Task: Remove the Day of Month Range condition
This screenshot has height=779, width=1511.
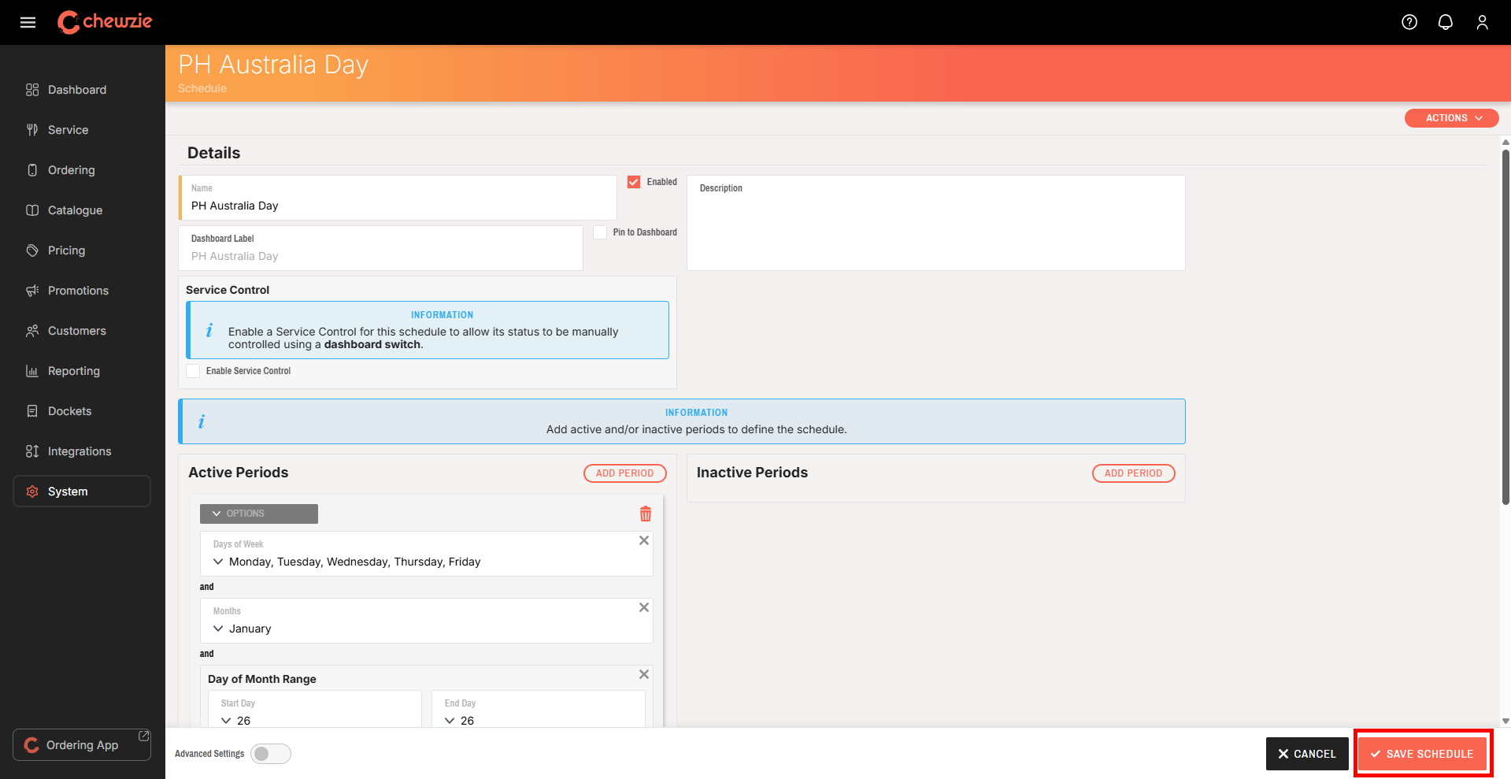Action: (644, 674)
